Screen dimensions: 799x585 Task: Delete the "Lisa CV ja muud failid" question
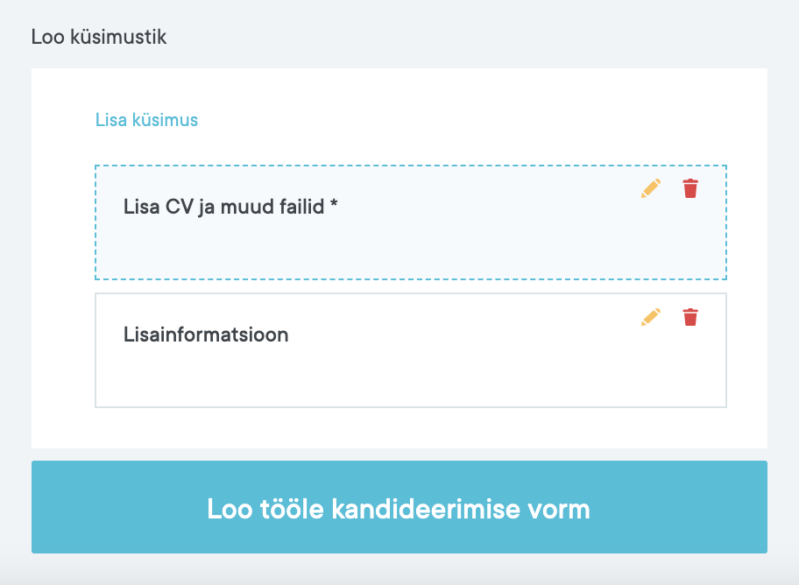(690, 188)
